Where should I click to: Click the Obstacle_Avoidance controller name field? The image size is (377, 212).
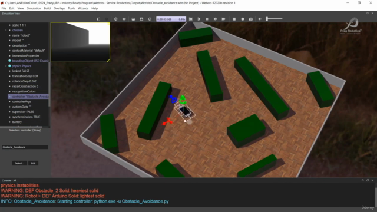[25, 147]
